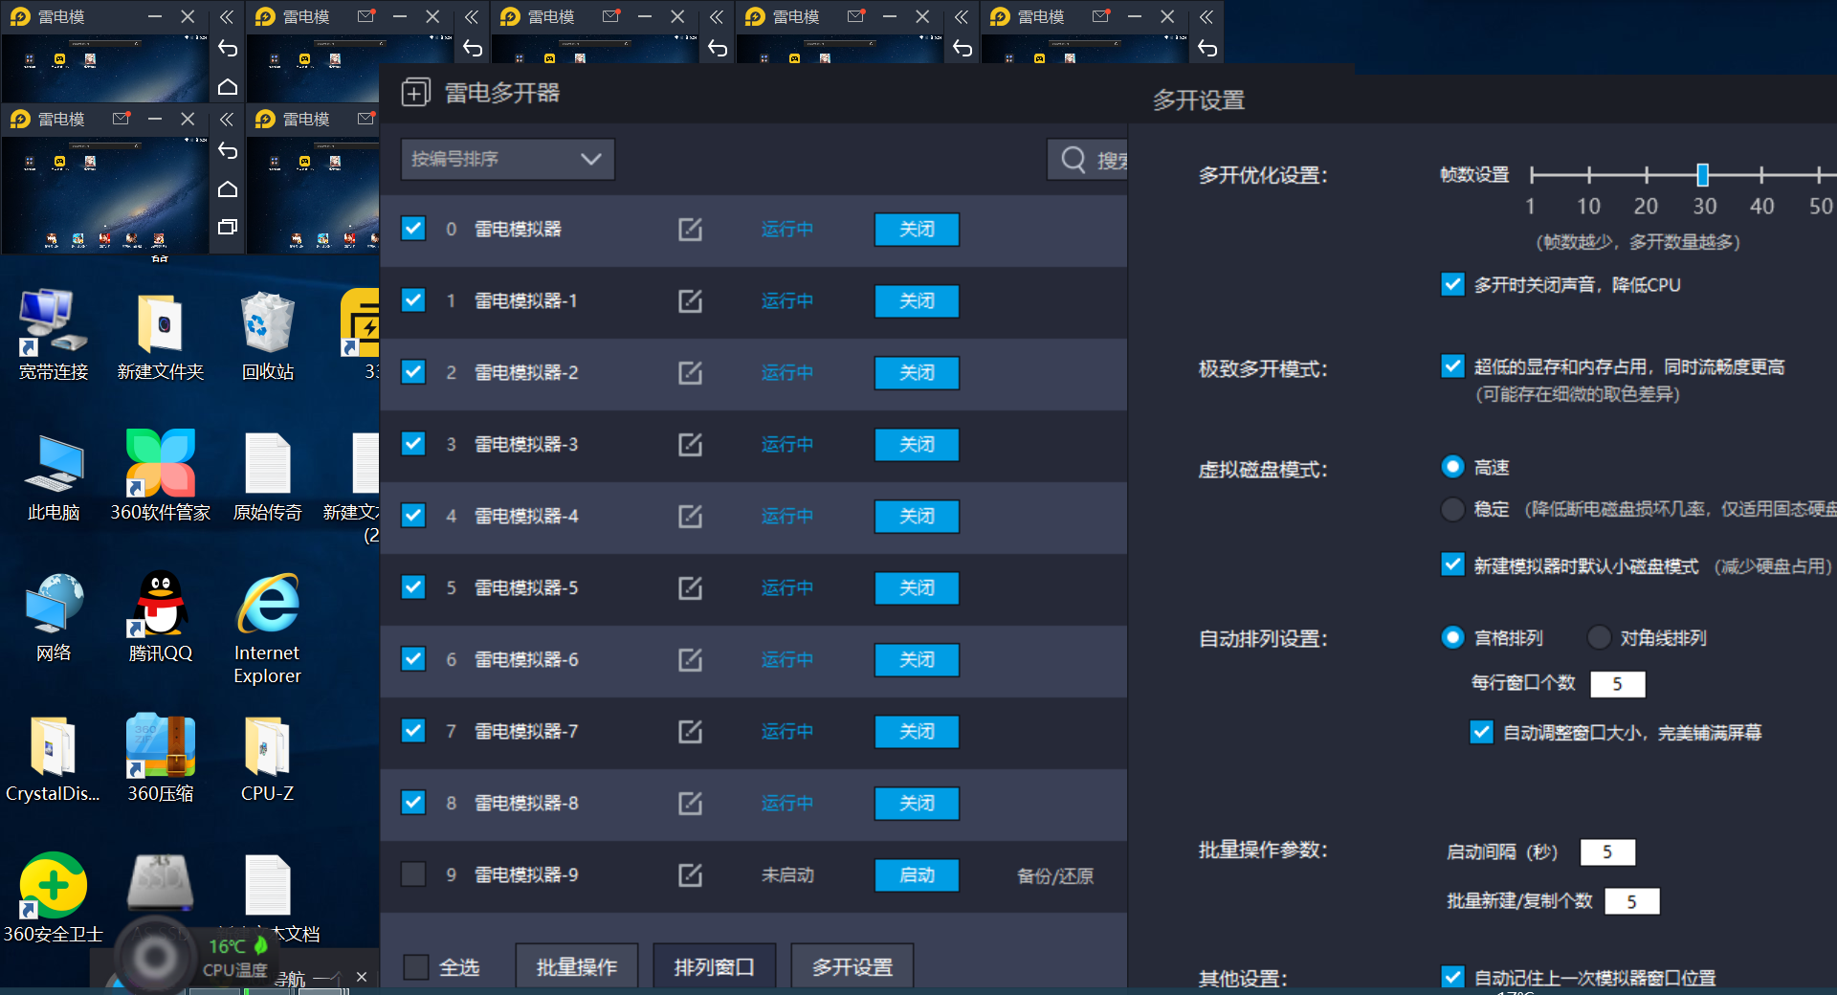Viewport: 1837px width, 995px height.
Task: Click the back arrow in the emulator sidebar
Action: click(227, 48)
